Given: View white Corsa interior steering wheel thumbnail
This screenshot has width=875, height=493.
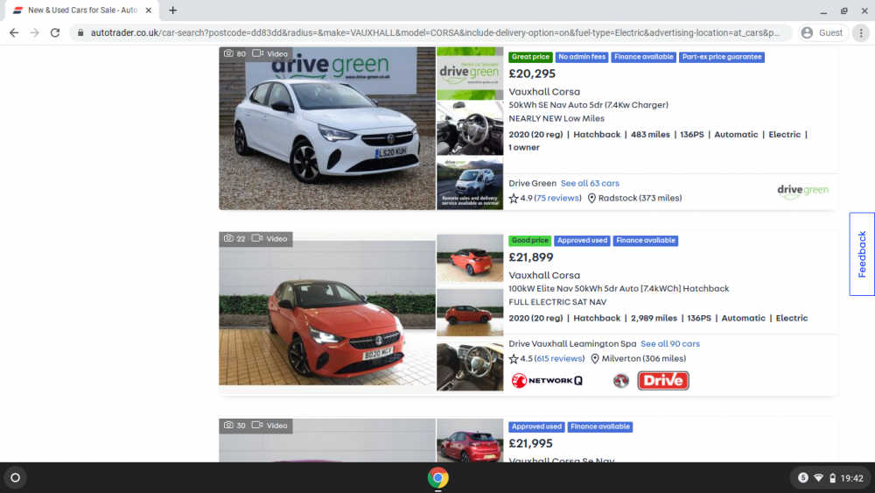Looking at the screenshot, I should [470, 128].
